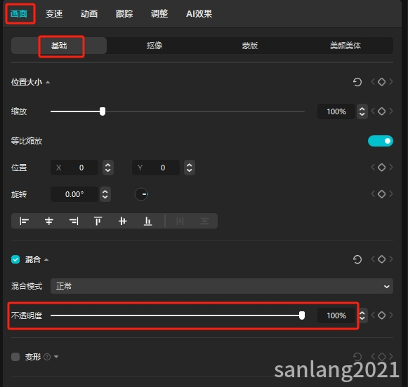Click the X position field
408x387 pixels.
click(74, 168)
